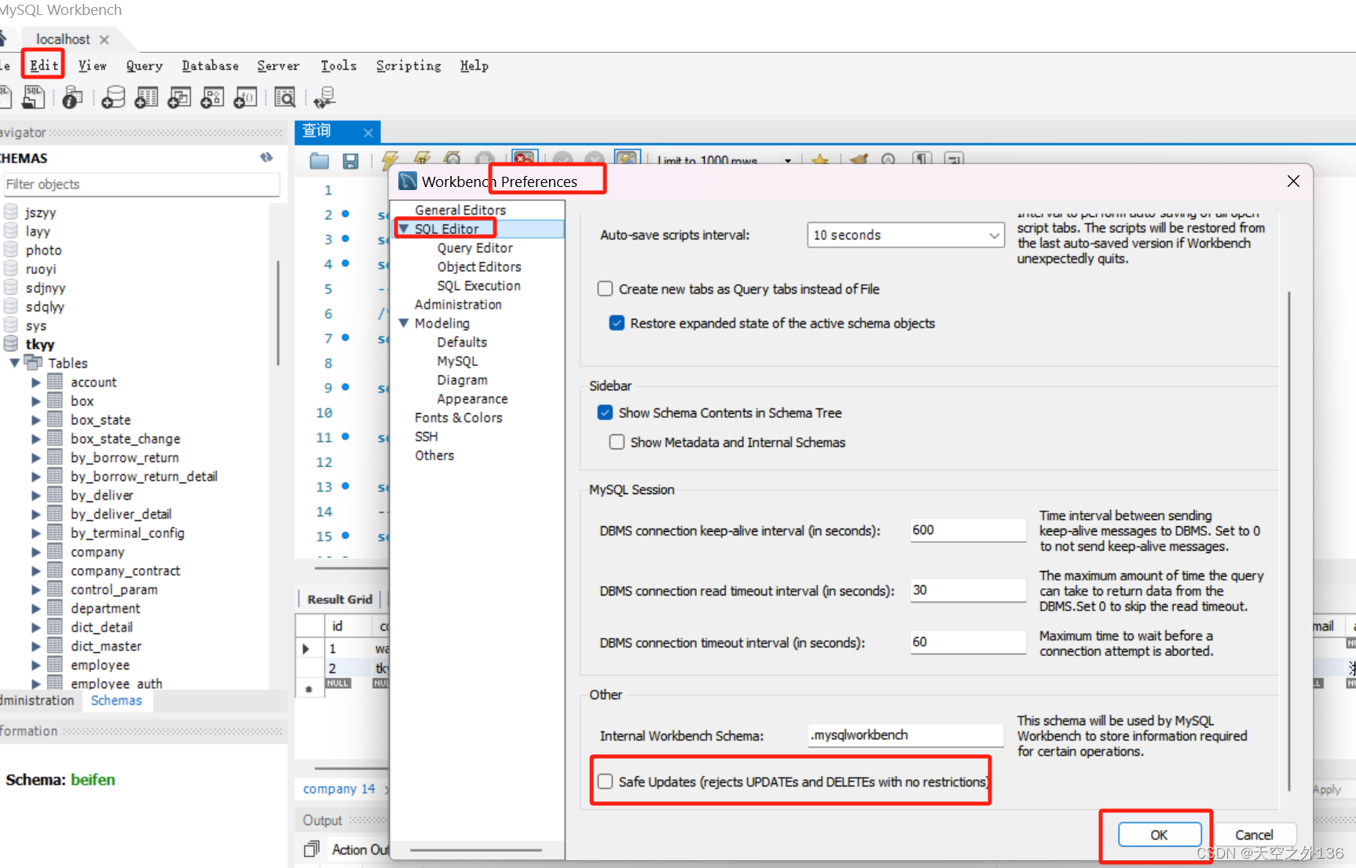The height and width of the screenshot is (868, 1356).
Task: Open the View menu
Action: point(92,65)
